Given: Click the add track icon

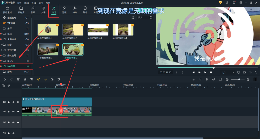Looking at the screenshot, I should [3, 85].
